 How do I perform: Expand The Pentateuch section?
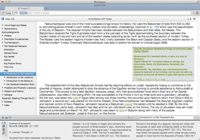point(3,42)
